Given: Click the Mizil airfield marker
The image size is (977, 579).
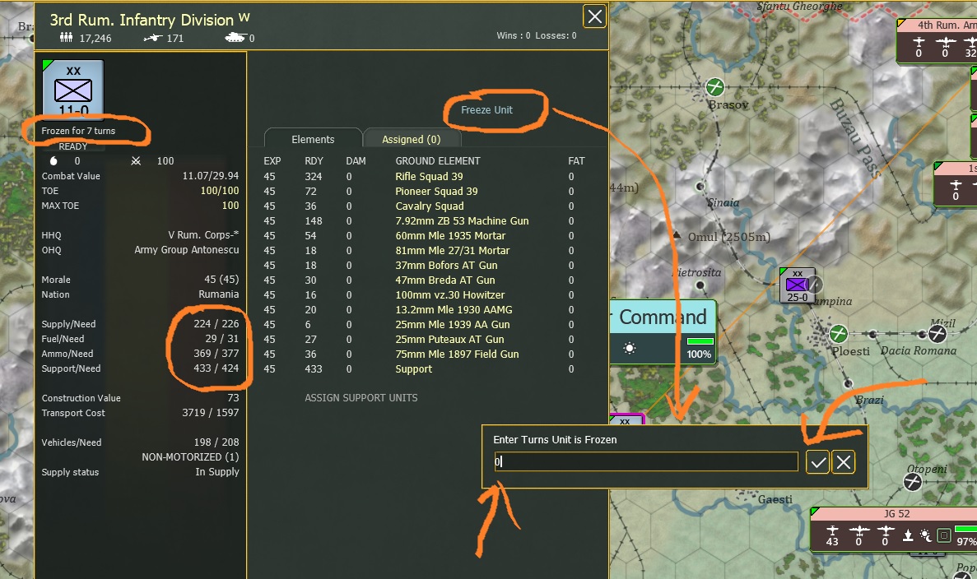Looking at the screenshot, I should [x=937, y=335].
